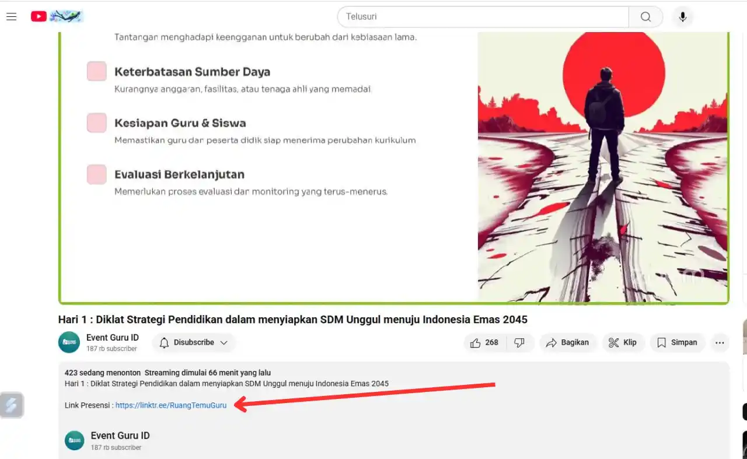The width and height of the screenshot is (747, 459).
Task: Click the magnifier search button
Action: pyautogui.click(x=645, y=16)
